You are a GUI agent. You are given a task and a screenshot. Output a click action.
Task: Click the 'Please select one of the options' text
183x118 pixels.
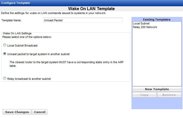pos(27,37)
